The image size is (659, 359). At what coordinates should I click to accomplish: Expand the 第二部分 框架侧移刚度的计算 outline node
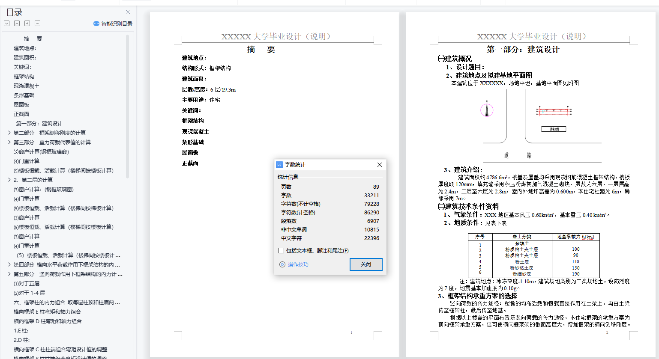9,133
